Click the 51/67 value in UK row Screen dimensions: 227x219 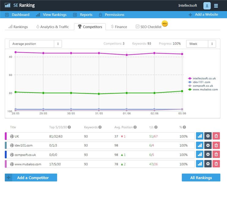point(153,136)
